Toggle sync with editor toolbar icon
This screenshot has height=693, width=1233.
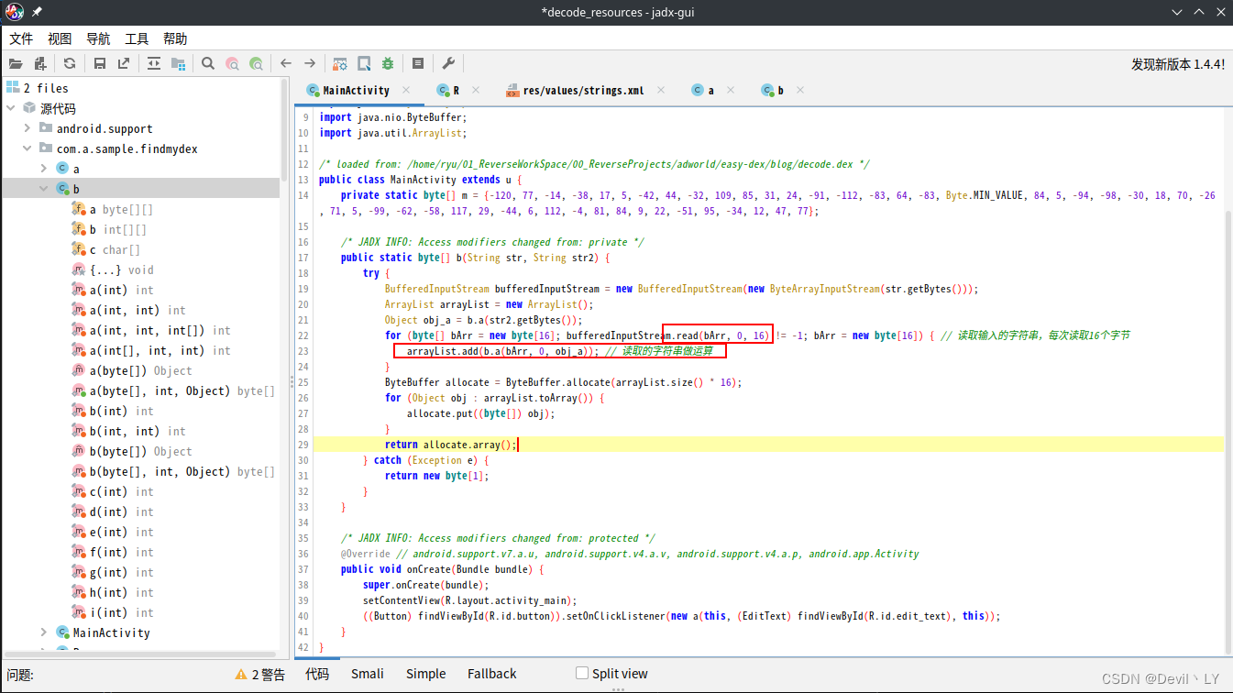[154, 63]
